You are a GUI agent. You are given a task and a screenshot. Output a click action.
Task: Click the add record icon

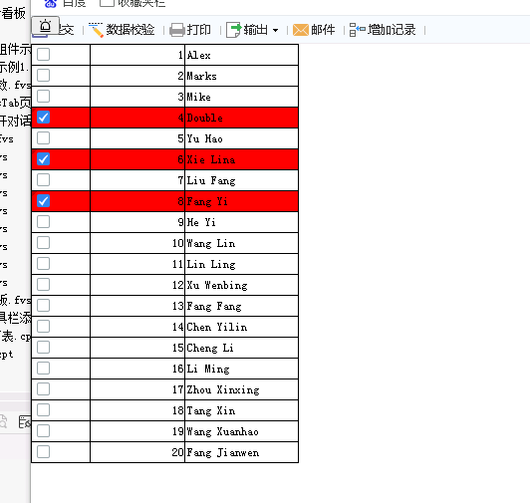(x=357, y=30)
